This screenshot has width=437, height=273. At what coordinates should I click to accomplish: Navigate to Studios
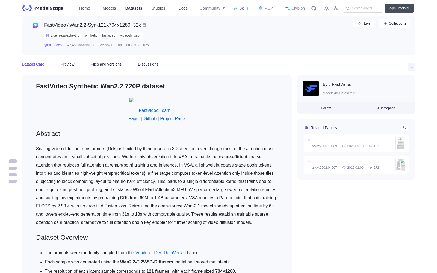tap(158, 8)
